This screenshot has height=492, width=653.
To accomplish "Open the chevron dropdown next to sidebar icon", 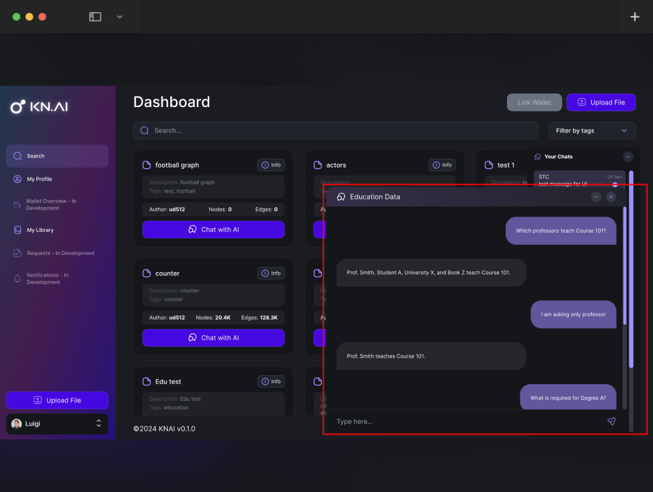I will click(x=119, y=17).
